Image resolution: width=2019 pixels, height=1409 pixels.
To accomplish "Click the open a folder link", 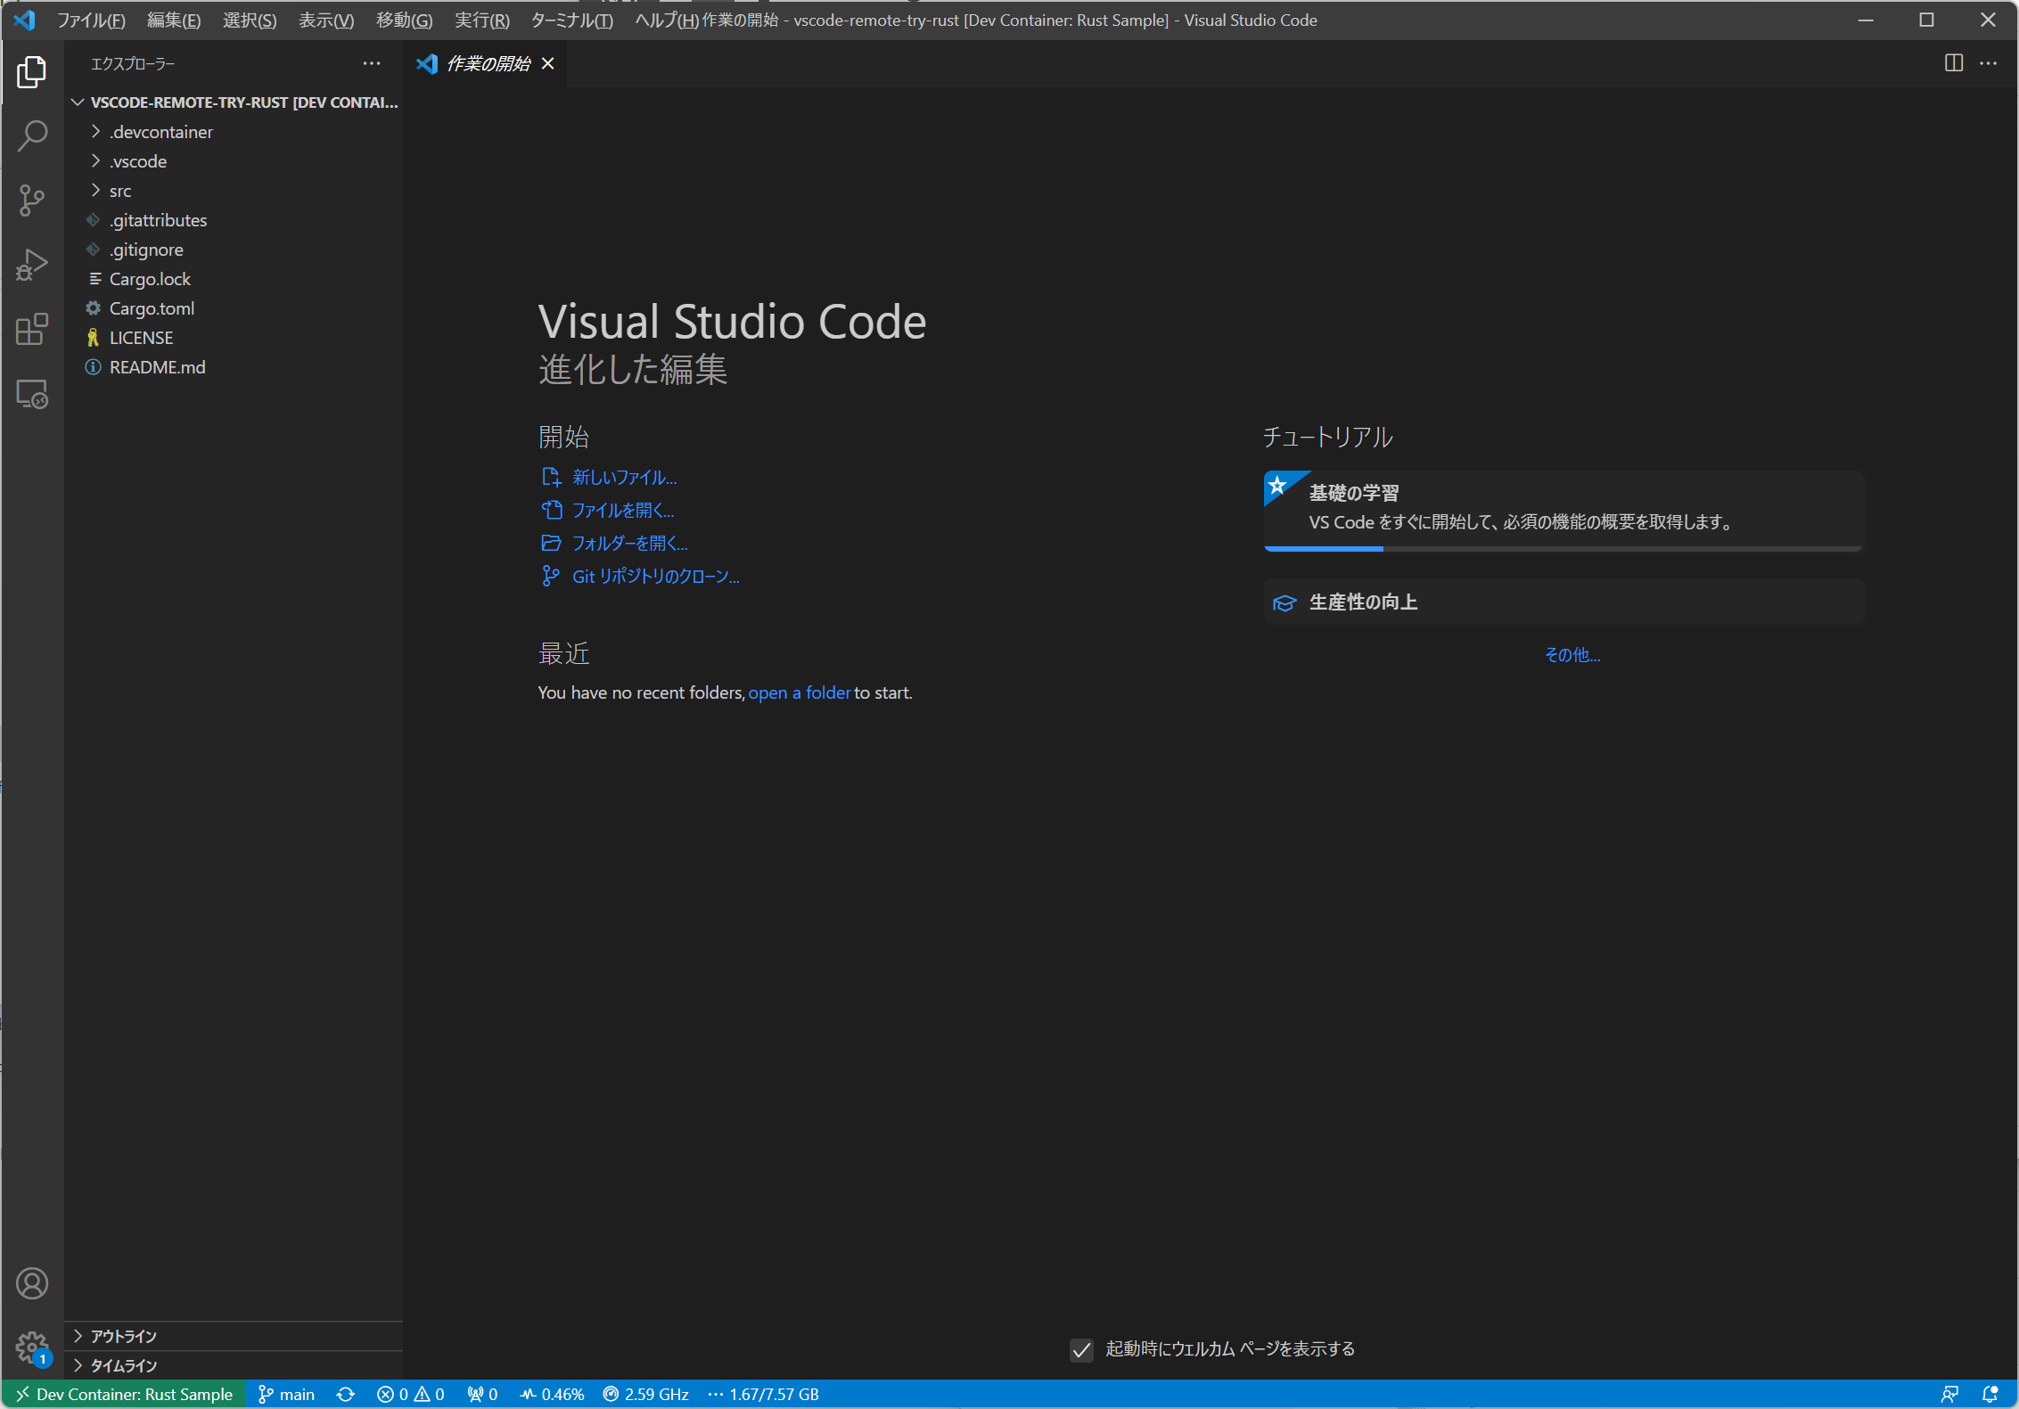I will (800, 692).
